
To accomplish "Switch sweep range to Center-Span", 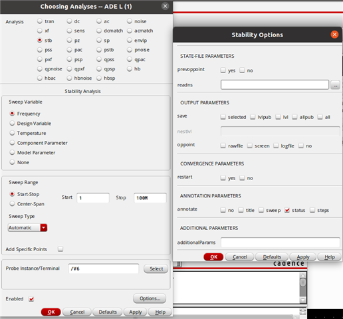I will (12, 203).
